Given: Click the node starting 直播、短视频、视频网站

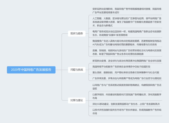Looking at the screenshot, I should coord(127,52).
